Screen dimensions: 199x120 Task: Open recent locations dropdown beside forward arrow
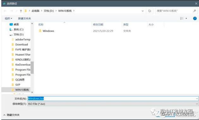pos(16,11)
